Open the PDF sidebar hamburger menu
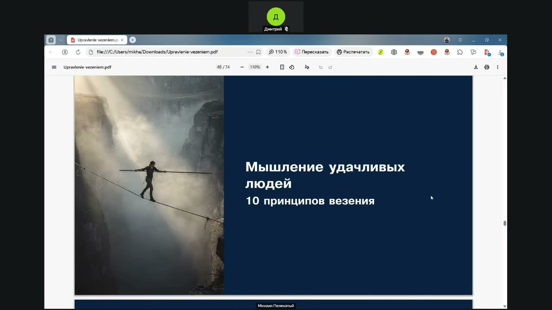 54,67
